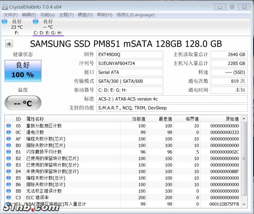Click status orb for attribute 05 row
The height and width of the screenshot is (214, 254).
[x=9, y=126]
